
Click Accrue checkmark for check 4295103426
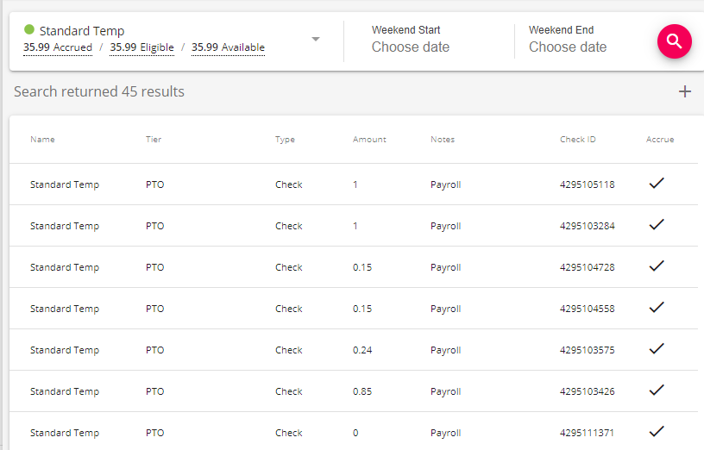click(657, 390)
